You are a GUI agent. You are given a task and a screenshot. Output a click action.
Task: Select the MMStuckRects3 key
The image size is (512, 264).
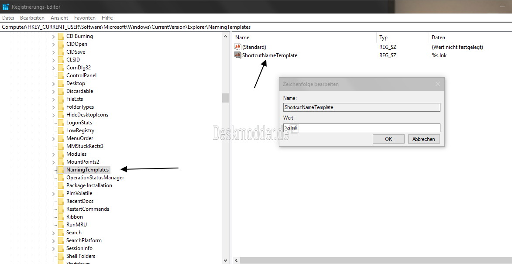point(85,146)
